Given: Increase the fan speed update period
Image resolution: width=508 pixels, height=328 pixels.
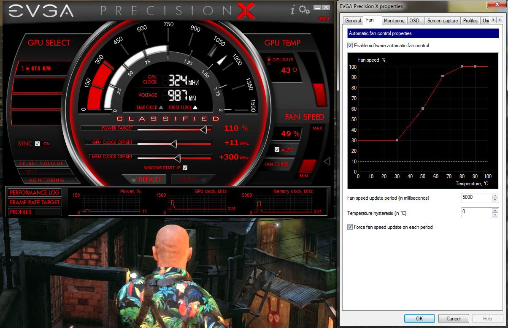Looking at the screenshot, I should pos(495,195).
